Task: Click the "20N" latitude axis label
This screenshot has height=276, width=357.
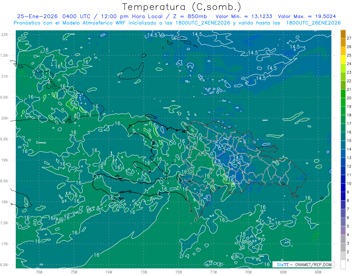Action: coord(5,118)
